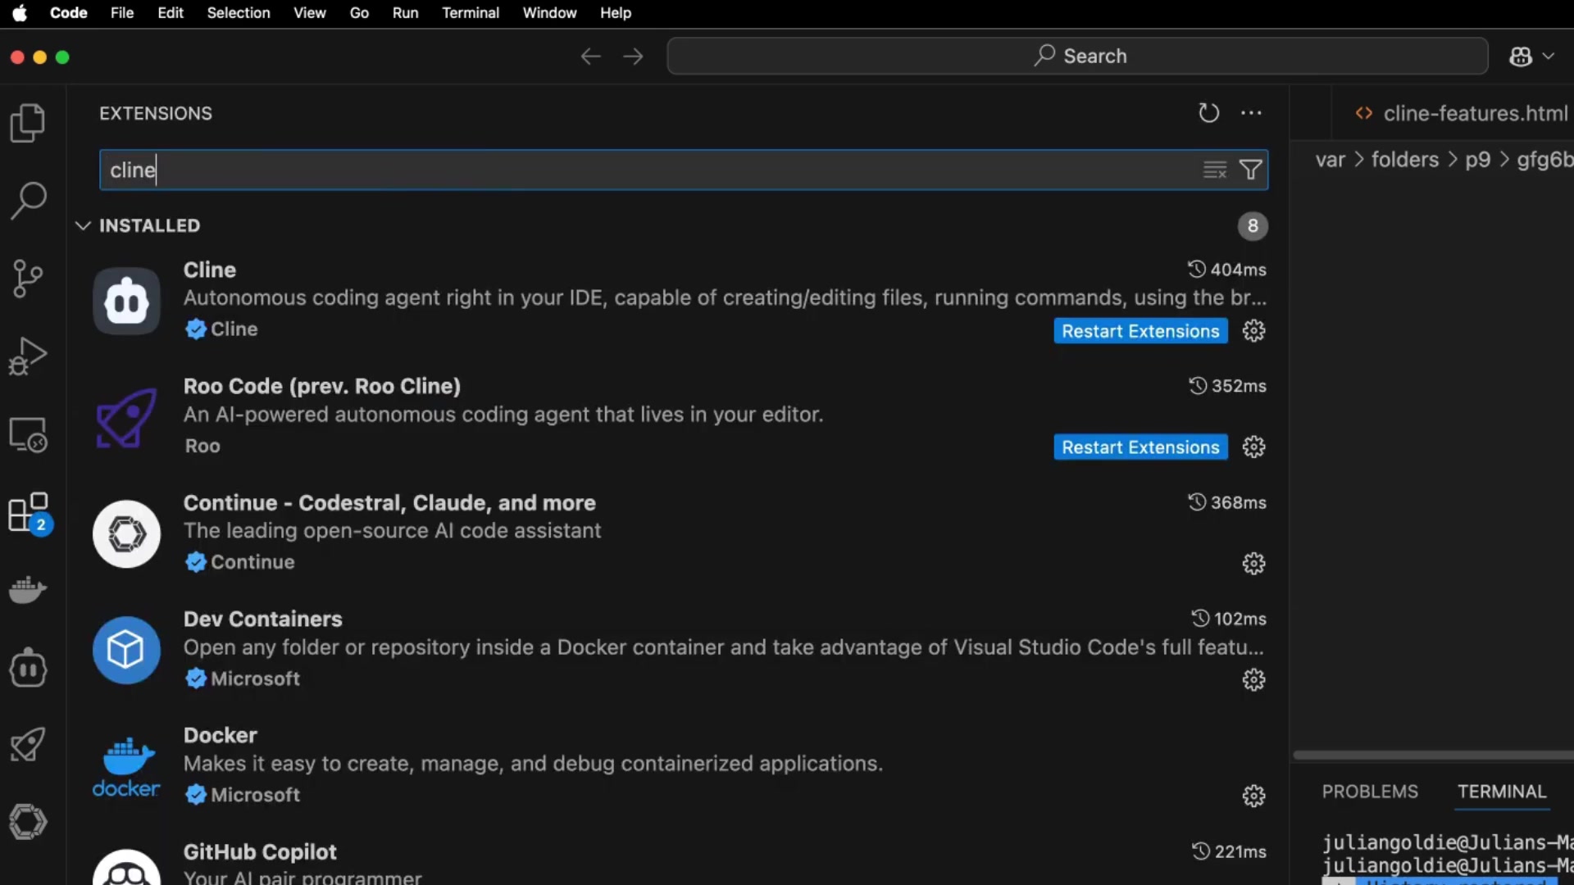Screen dimensions: 1574x885
Task: Open the Explorer view in activity bar
Action: coord(29,123)
